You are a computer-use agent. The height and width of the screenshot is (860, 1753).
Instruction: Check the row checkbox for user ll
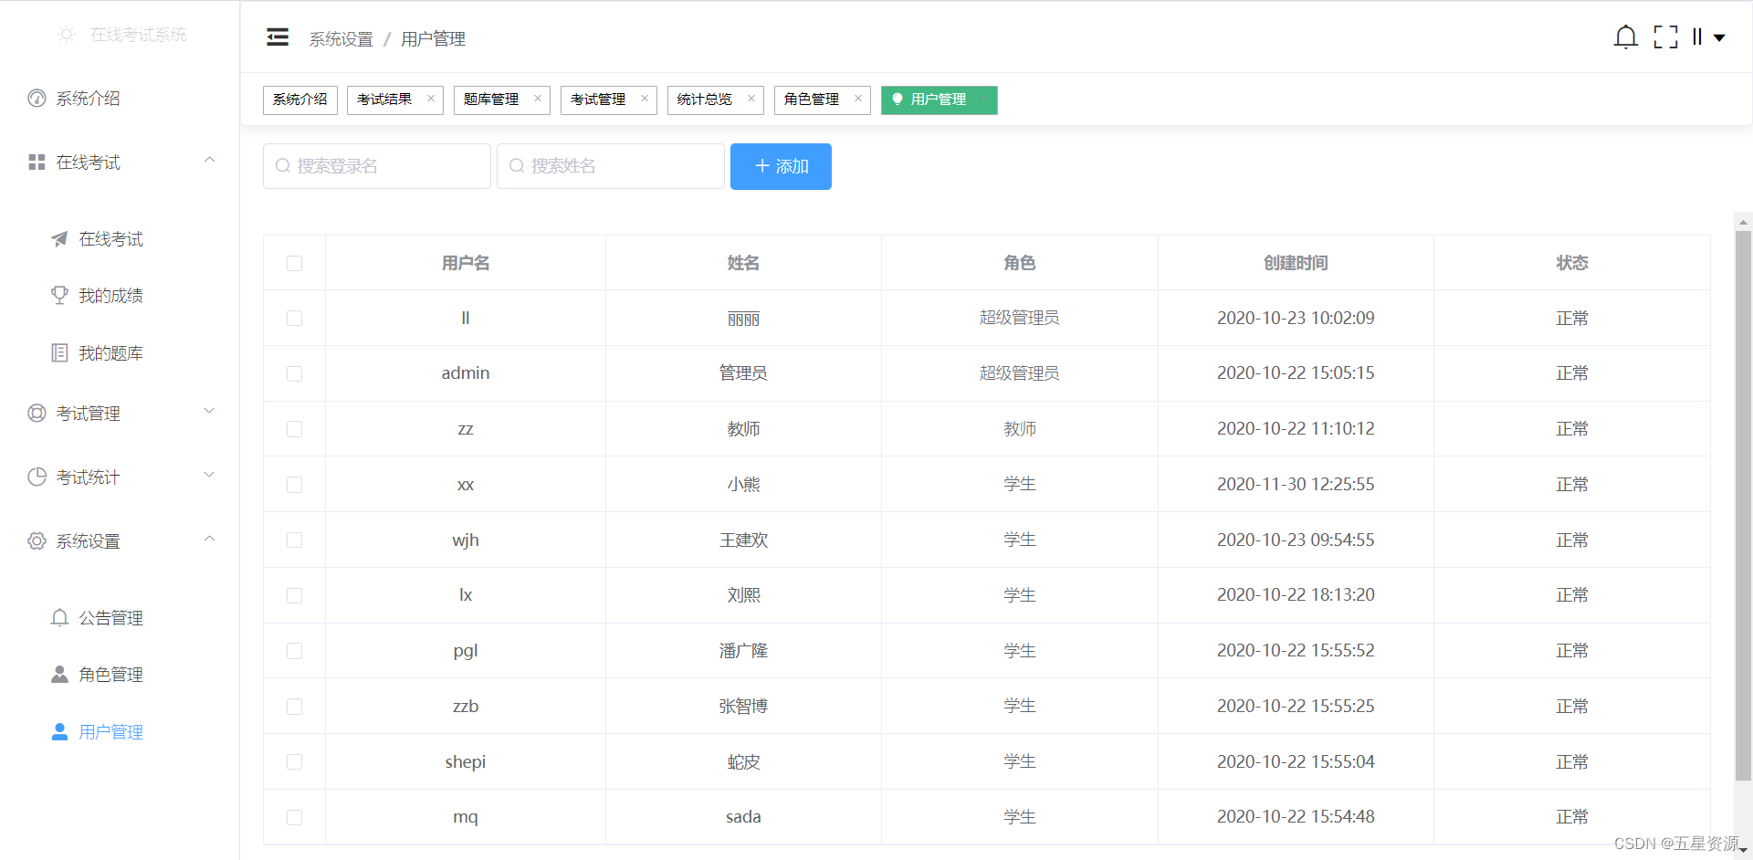coord(294,318)
